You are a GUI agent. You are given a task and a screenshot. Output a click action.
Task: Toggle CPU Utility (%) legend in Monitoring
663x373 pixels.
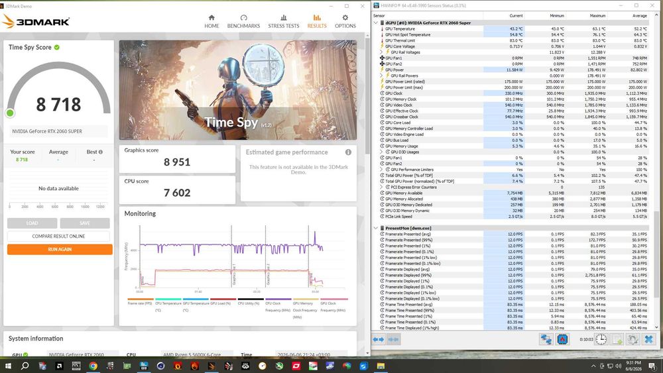click(x=251, y=301)
